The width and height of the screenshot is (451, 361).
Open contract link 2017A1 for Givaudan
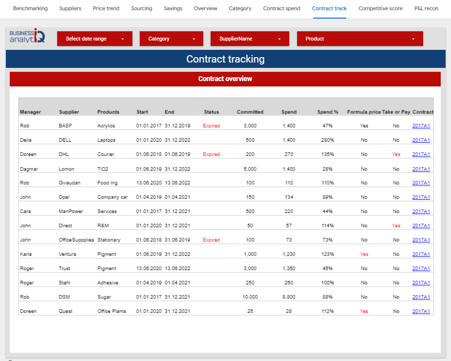[x=421, y=183]
